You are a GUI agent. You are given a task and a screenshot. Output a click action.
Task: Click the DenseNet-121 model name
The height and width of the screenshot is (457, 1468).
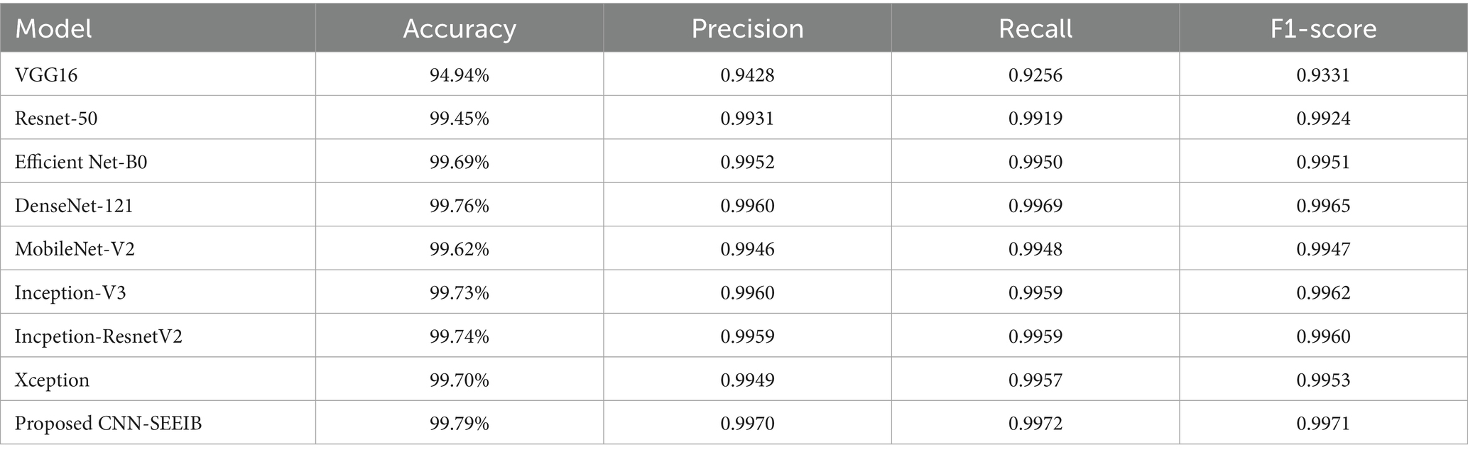click(x=74, y=205)
